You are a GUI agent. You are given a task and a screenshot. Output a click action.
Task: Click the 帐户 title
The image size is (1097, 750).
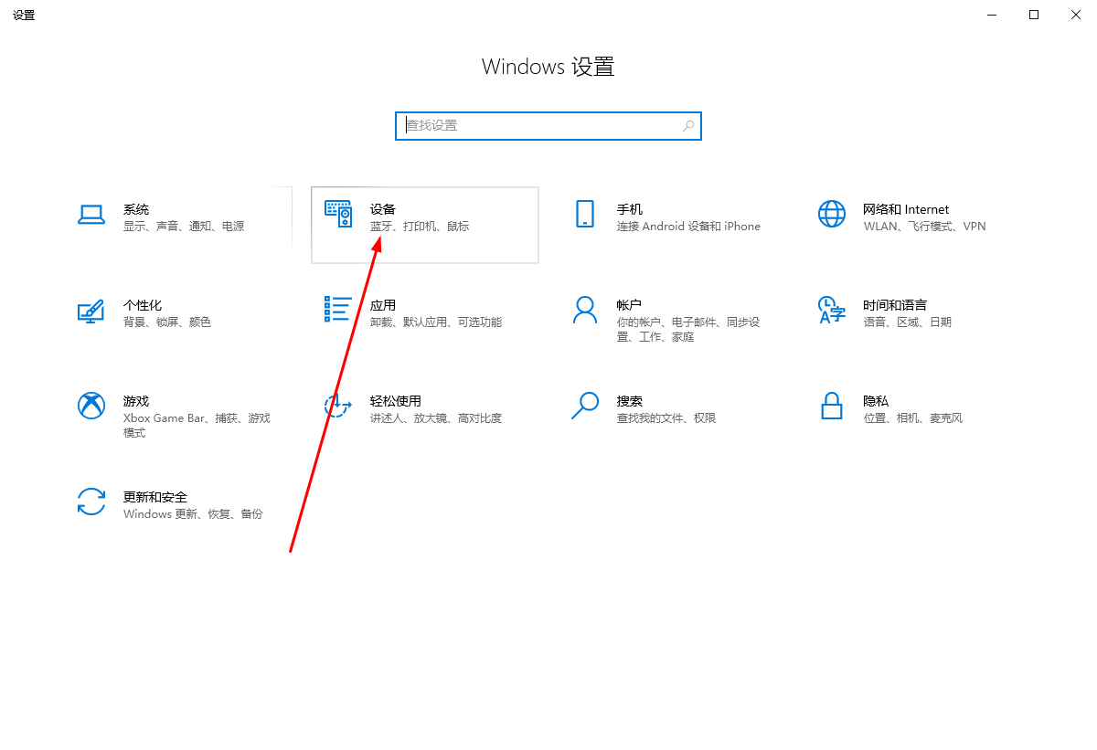pos(630,305)
